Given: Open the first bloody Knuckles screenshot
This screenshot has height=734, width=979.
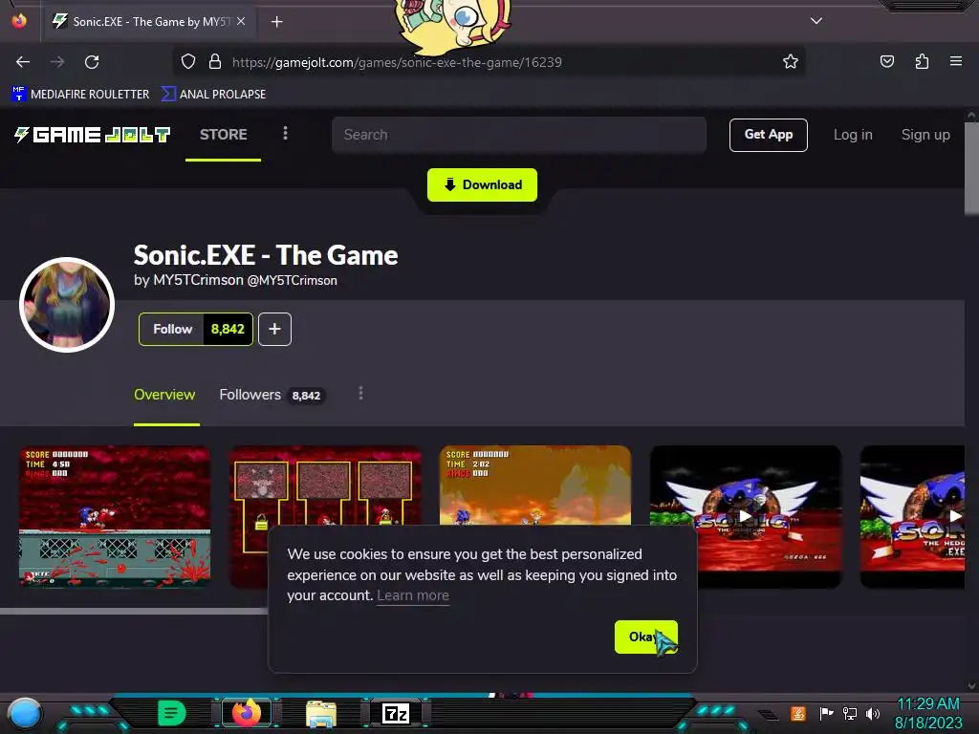Looking at the screenshot, I should [x=115, y=516].
